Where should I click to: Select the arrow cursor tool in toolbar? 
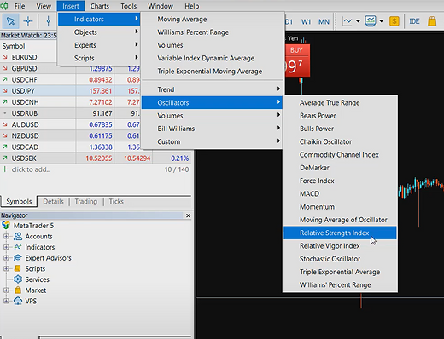tap(10, 21)
